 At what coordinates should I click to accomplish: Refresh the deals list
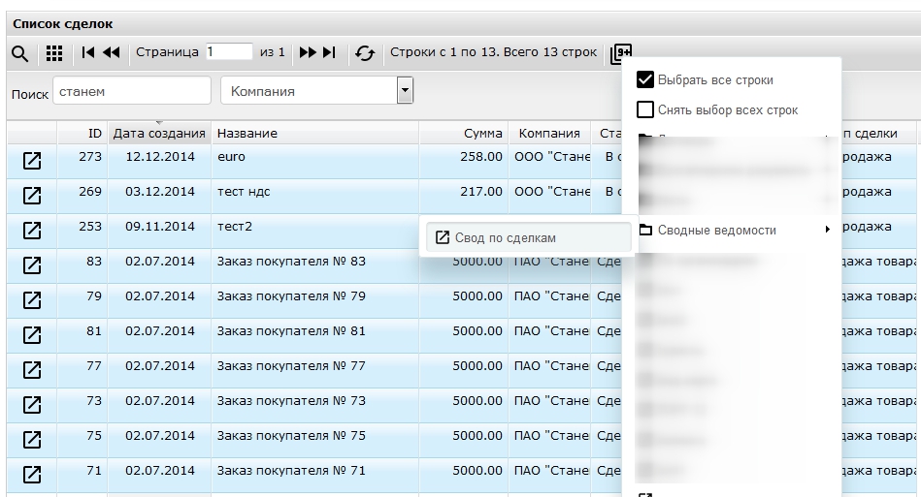365,53
